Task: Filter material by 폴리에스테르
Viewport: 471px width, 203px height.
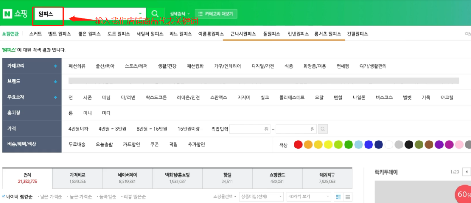Action: (x=292, y=97)
